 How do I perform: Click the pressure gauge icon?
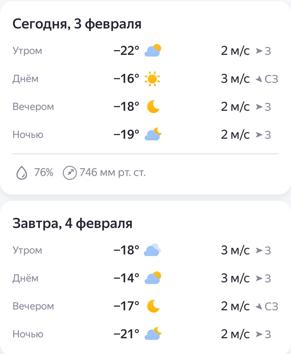point(70,173)
